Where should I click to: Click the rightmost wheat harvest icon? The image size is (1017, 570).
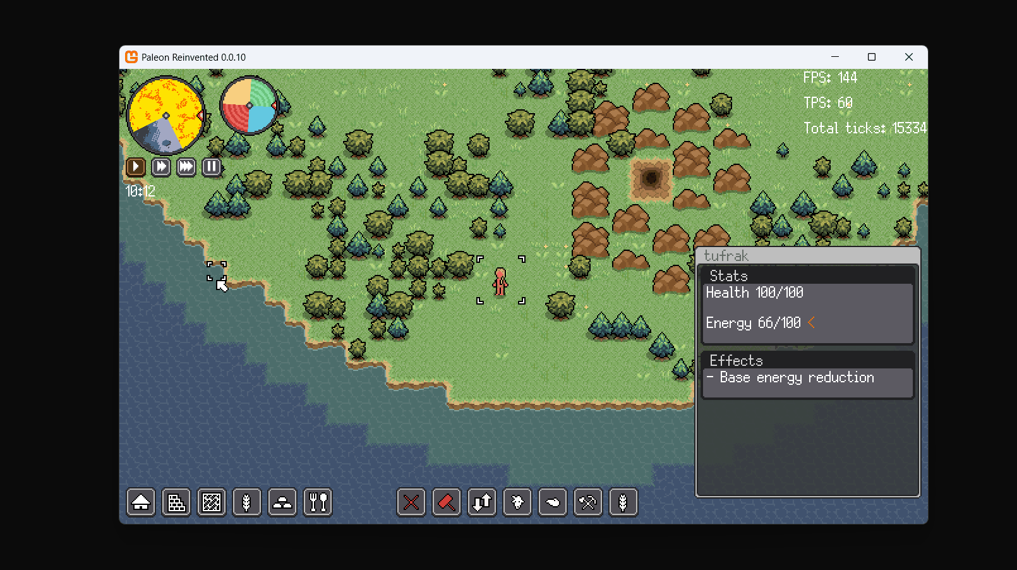[x=623, y=503]
